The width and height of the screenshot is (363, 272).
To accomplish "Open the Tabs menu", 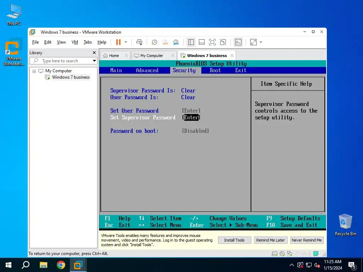I will [88, 42].
